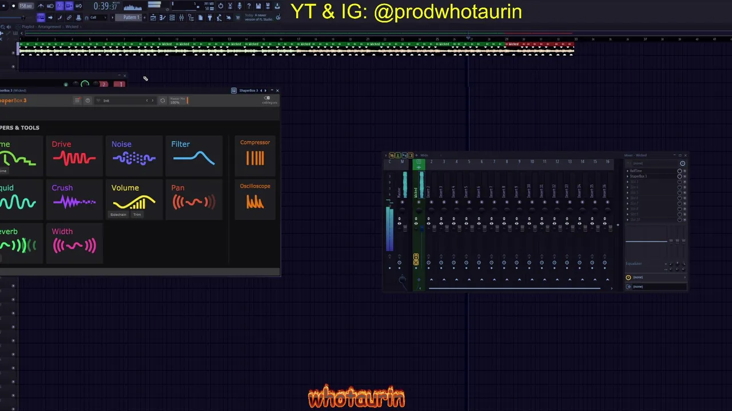The width and height of the screenshot is (732, 411).
Task: Click the plus button next to Pattern 1
Action: [x=145, y=18]
